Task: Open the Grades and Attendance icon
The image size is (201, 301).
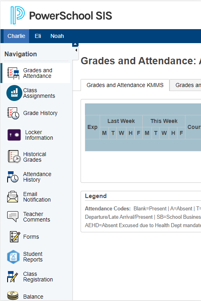Action: coord(13,73)
